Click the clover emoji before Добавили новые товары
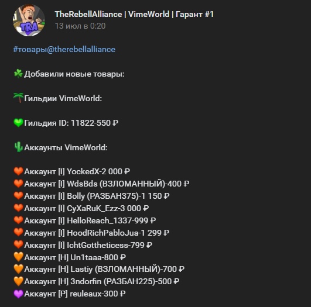This screenshot has width=311, height=307. click(18, 74)
